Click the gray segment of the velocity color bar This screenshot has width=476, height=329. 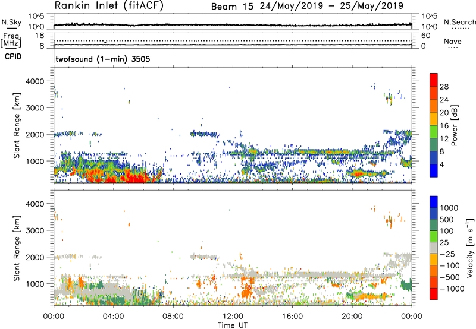(x=434, y=248)
